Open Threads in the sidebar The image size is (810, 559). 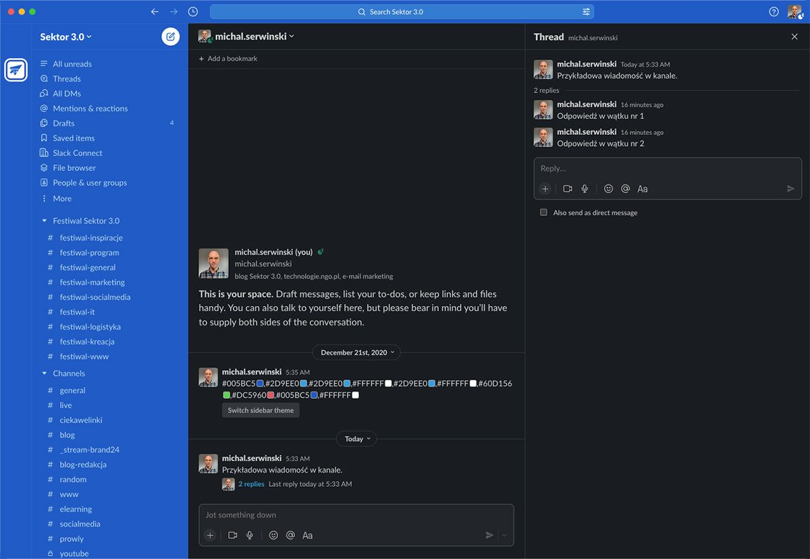pos(67,79)
